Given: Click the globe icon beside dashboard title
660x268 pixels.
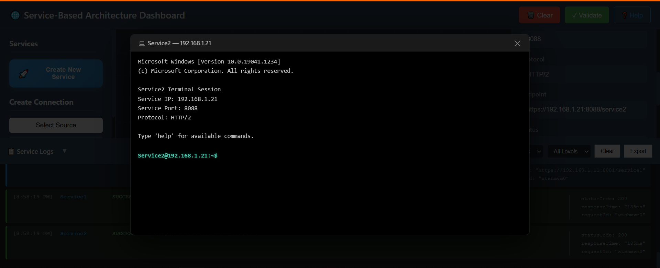Looking at the screenshot, I should 15,15.
